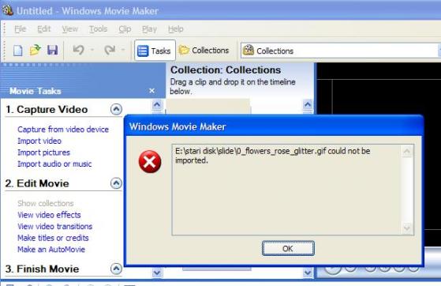Open the Collections location combo box
Image resolution: width=441 pixels, height=286 pixels.
pos(340,51)
